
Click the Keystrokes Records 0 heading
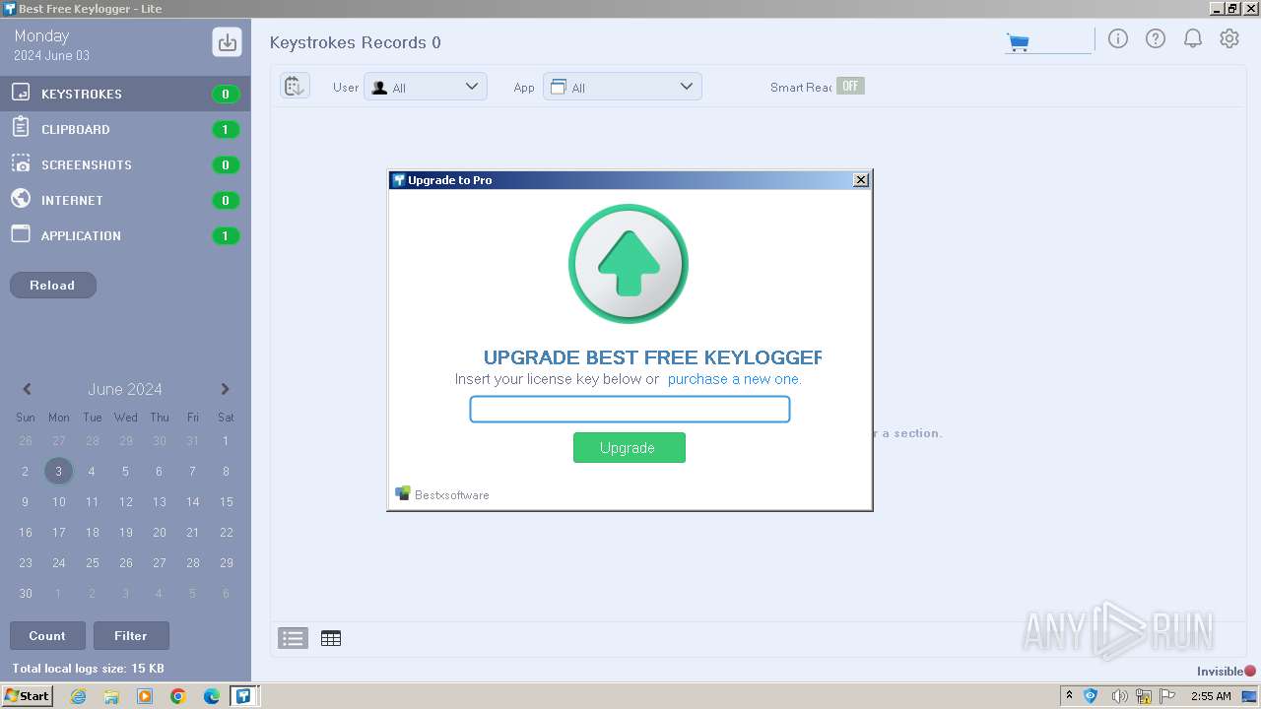pos(356,42)
